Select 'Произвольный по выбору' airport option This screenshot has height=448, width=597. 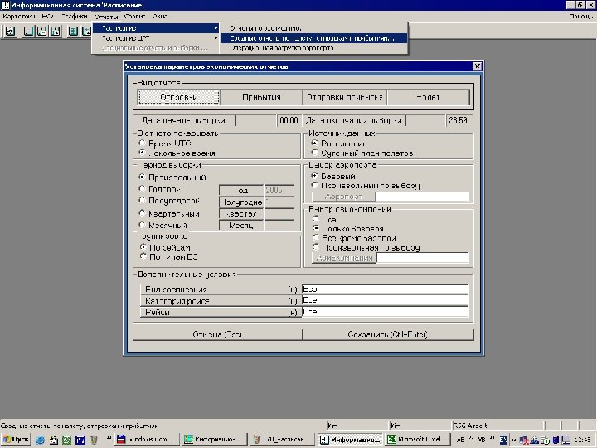coord(314,185)
